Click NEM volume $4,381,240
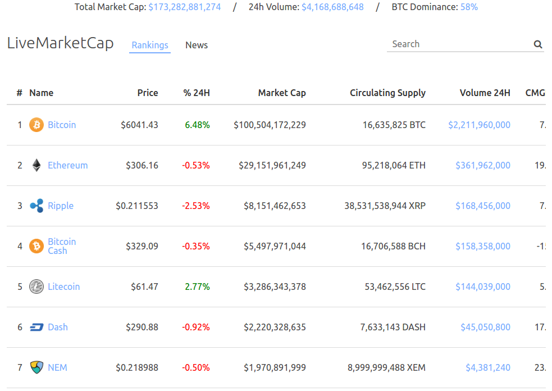 (488, 367)
